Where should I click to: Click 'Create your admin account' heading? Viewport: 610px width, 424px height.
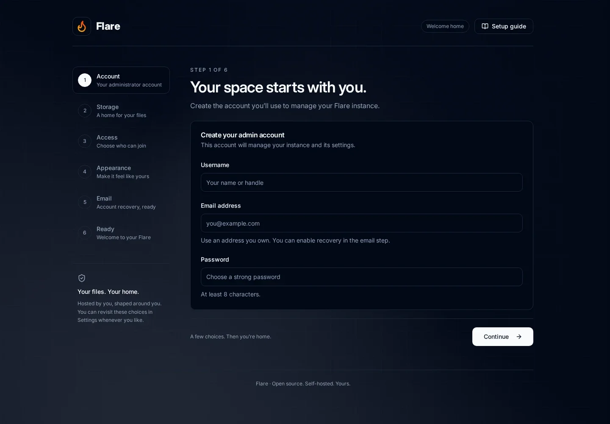click(x=243, y=135)
